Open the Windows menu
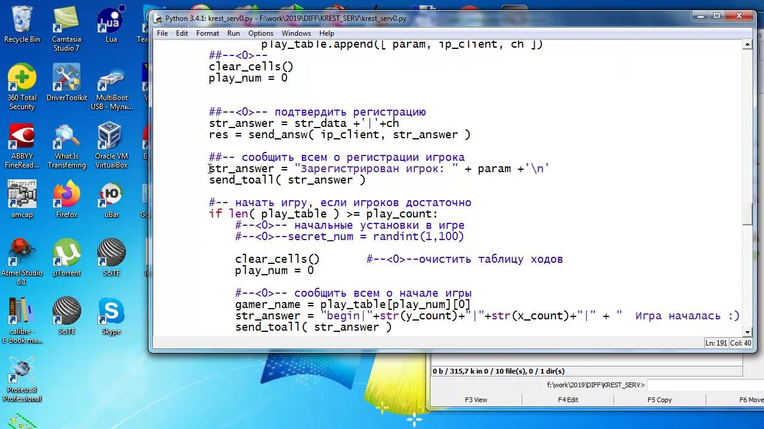The height and width of the screenshot is (429, 764). (296, 33)
